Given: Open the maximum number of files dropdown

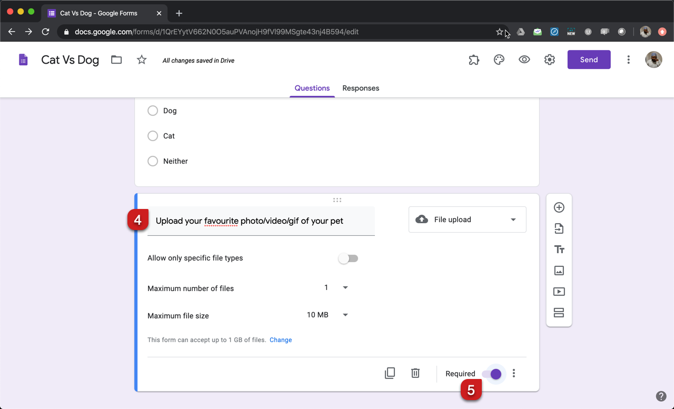Looking at the screenshot, I should [345, 287].
